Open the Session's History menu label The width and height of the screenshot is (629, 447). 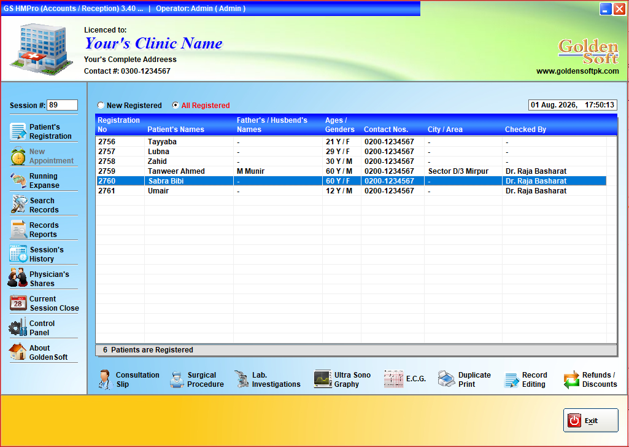coord(47,254)
